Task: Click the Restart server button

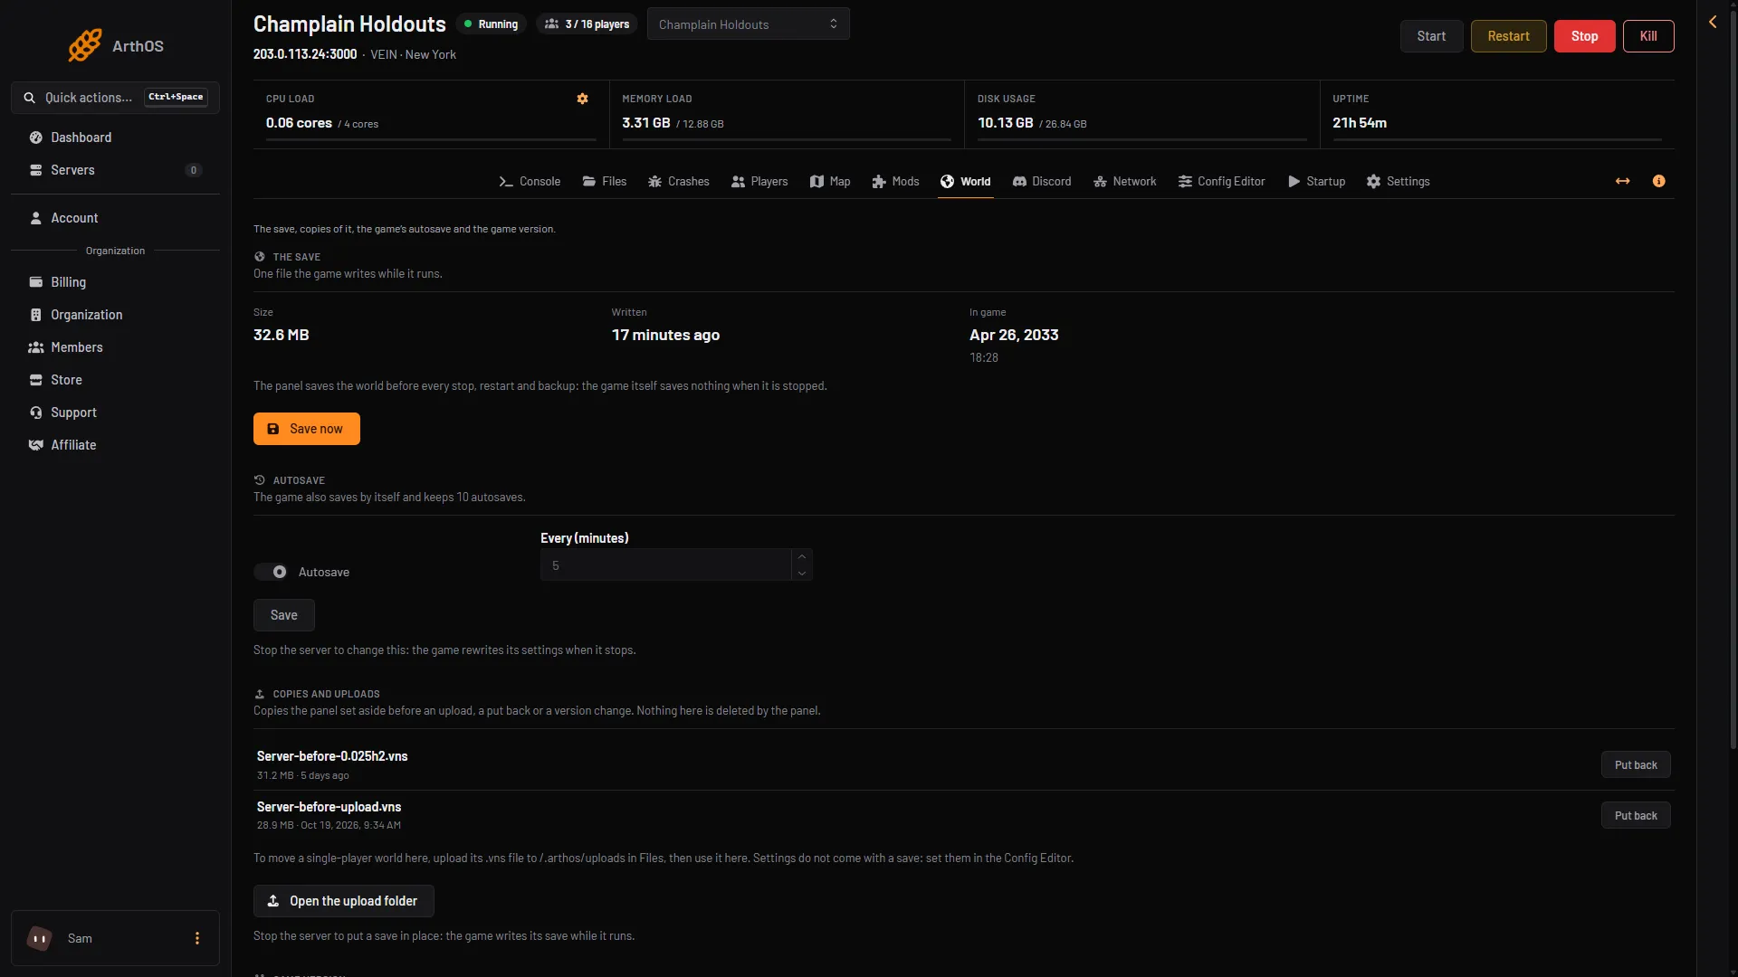Action: (1508, 36)
